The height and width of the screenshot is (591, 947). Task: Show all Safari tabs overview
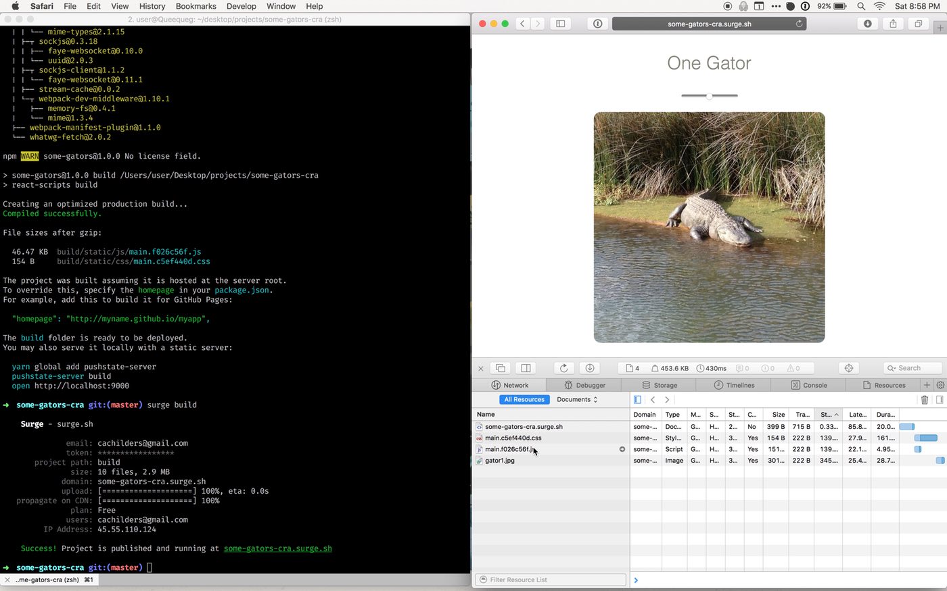click(x=918, y=24)
